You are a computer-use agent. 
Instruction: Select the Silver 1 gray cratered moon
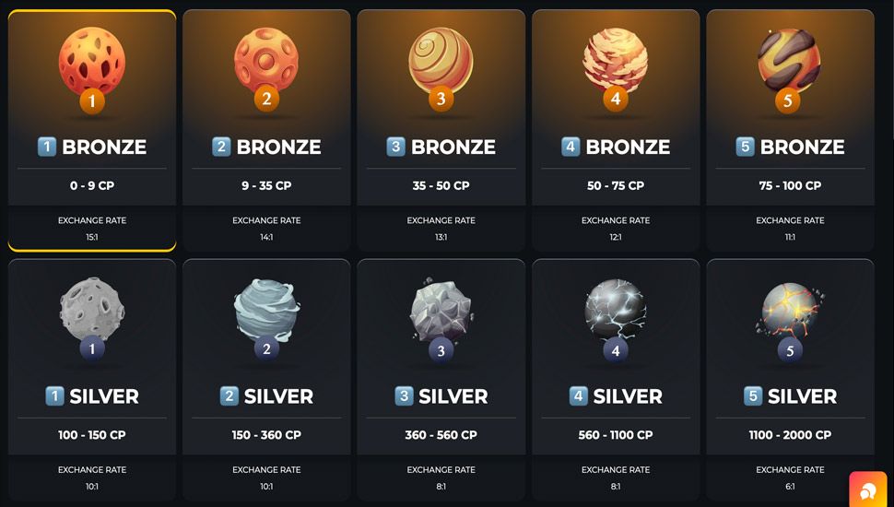[x=92, y=310]
